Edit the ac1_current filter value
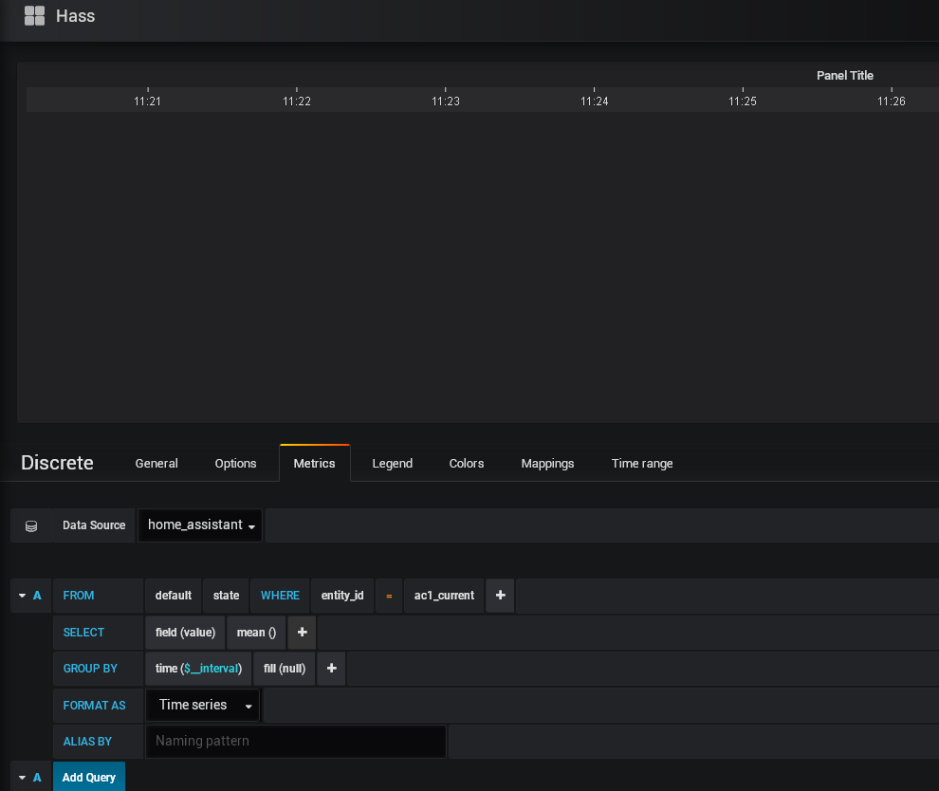 coord(443,596)
